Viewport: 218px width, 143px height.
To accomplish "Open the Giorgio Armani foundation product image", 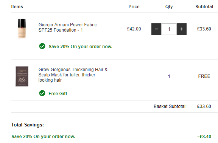I will tap(22, 29).
